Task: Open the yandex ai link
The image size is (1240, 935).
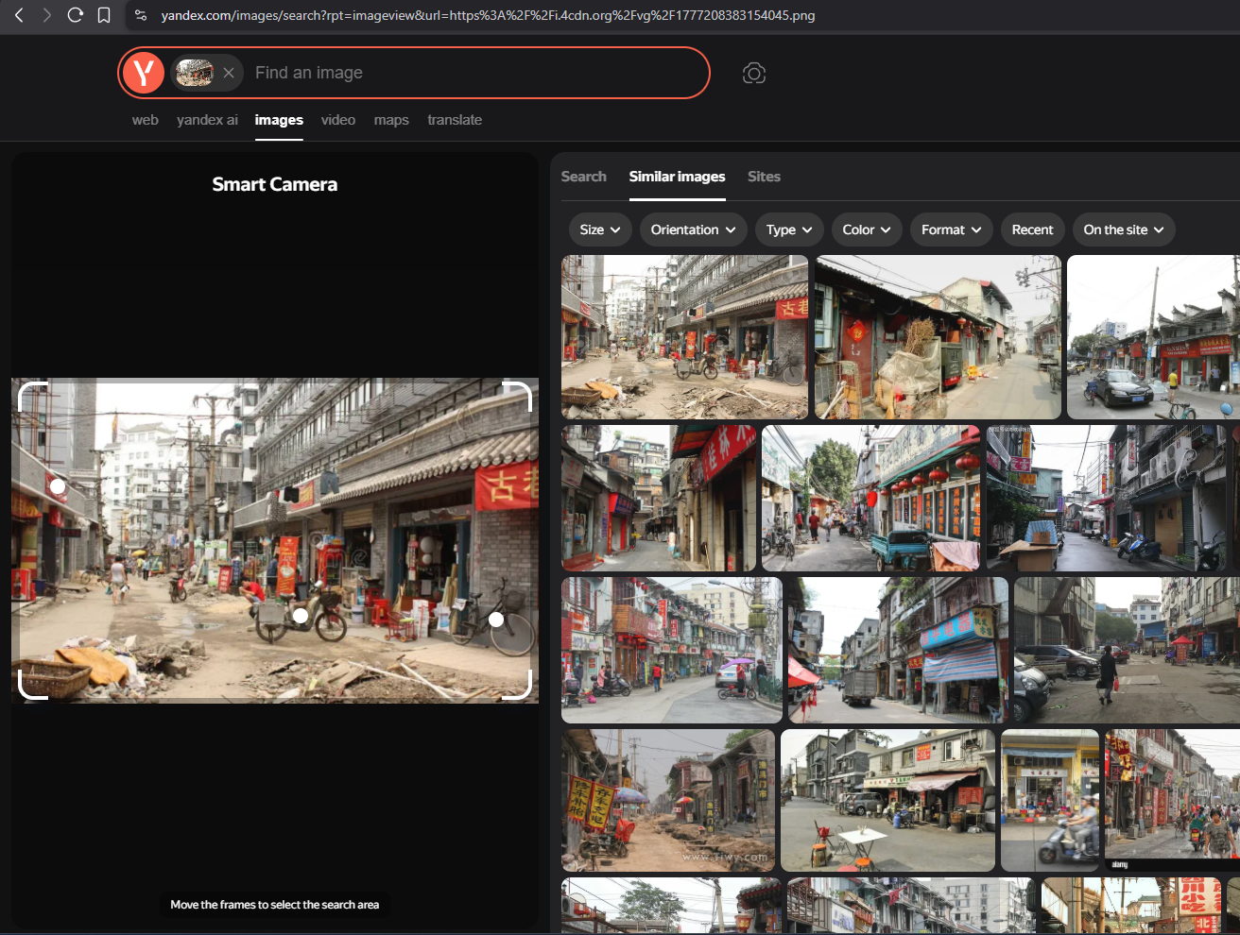Action: (207, 120)
